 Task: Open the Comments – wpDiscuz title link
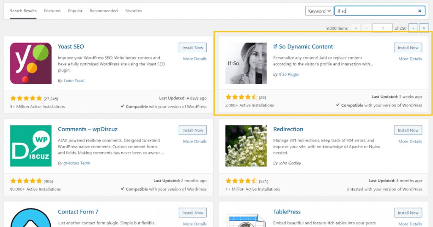pos(88,129)
